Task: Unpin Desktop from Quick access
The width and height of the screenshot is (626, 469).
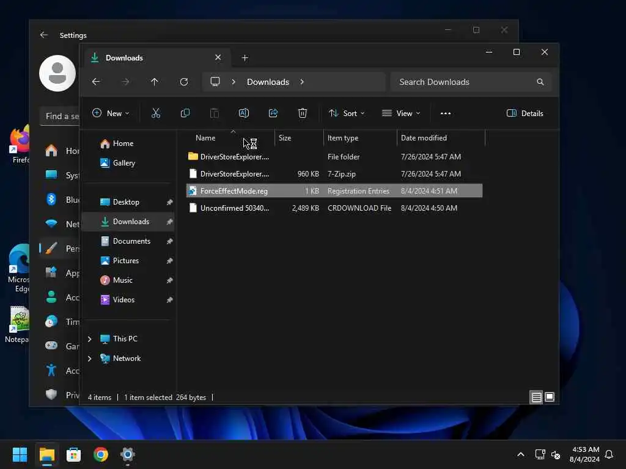Action: (170, 202)
